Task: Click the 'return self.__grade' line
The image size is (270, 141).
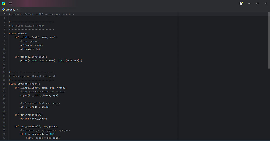Action: coord(33,119)
